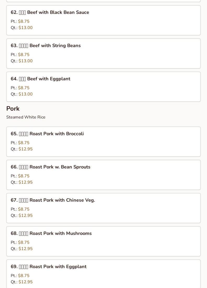Click $12.95 quart price for Roast Pork with Mushrooms
Image resolution: width=207 pixels, height=288 pixels.
26,249
